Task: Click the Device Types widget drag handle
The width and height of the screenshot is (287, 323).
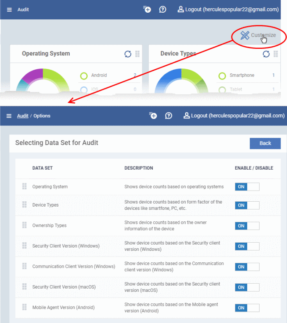Action: (276, 54)
